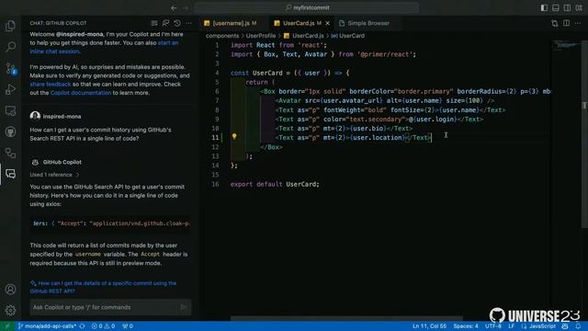Open 'start an inline chat session' link
Image resolution: width=588 pixels, height=331 pixels.
pos(104,47)
